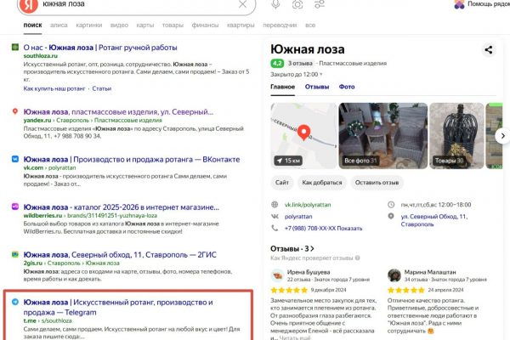This screenshot has height=340, width=510.
Task: Click the Telegram favicon icon
Action: pyautogui.click(x=15, y=302)
